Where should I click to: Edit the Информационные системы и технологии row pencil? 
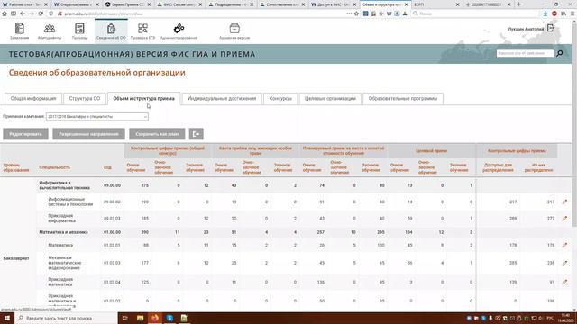(x=564, y=202)
